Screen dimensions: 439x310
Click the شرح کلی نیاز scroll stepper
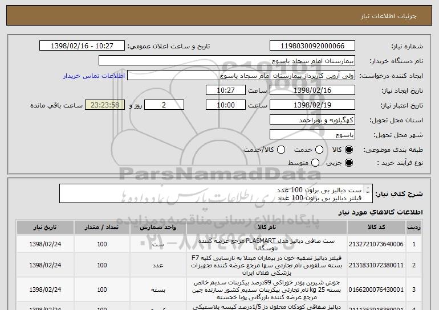click(368, 190)
